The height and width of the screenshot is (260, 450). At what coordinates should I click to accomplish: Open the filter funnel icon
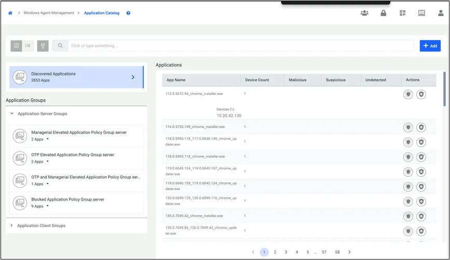[43, 45]
